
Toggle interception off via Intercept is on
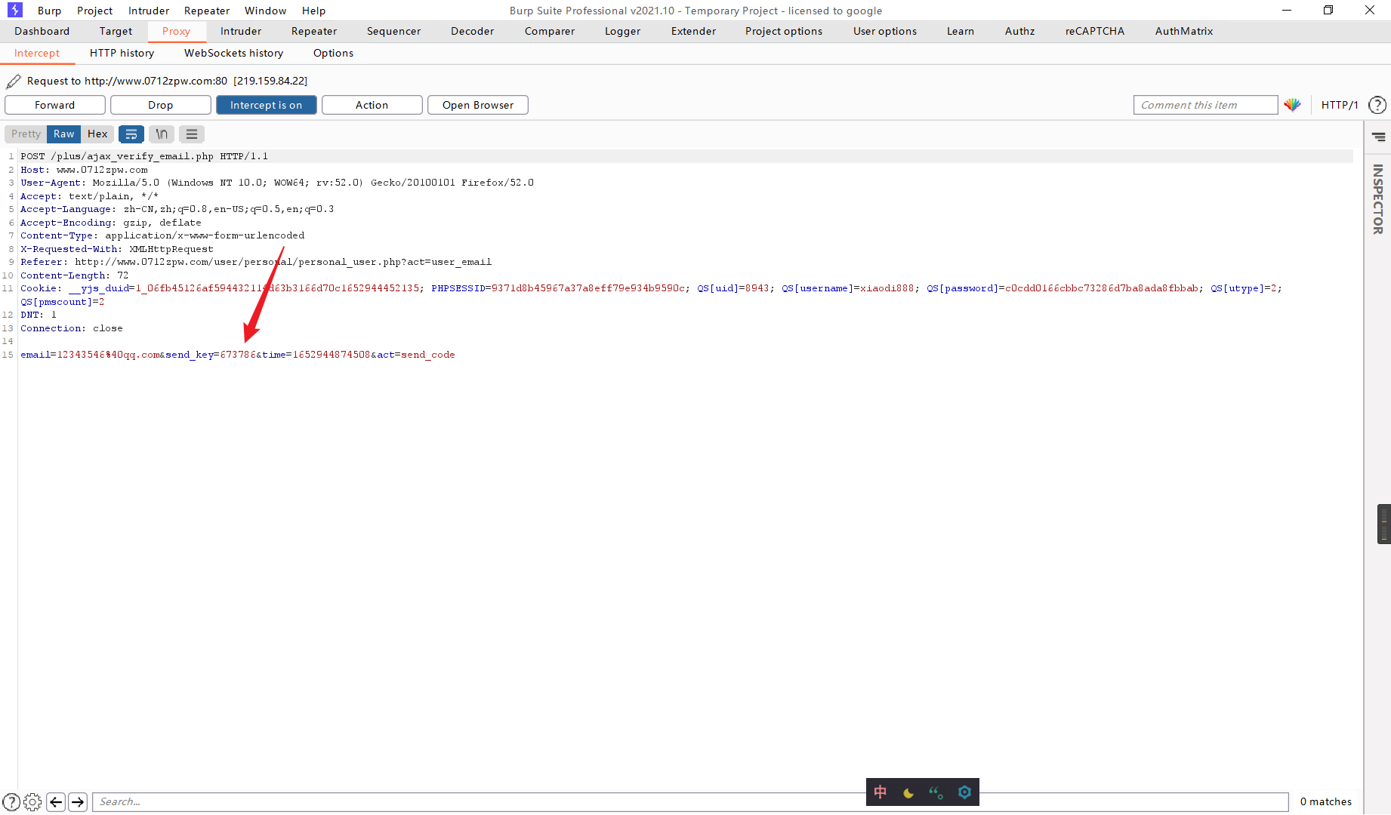266,105
